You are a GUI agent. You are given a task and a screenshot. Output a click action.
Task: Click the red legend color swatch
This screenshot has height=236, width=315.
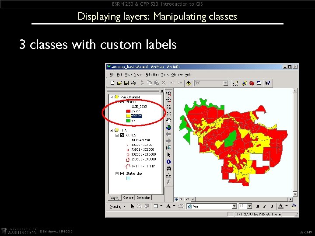(x=128, y=111)
